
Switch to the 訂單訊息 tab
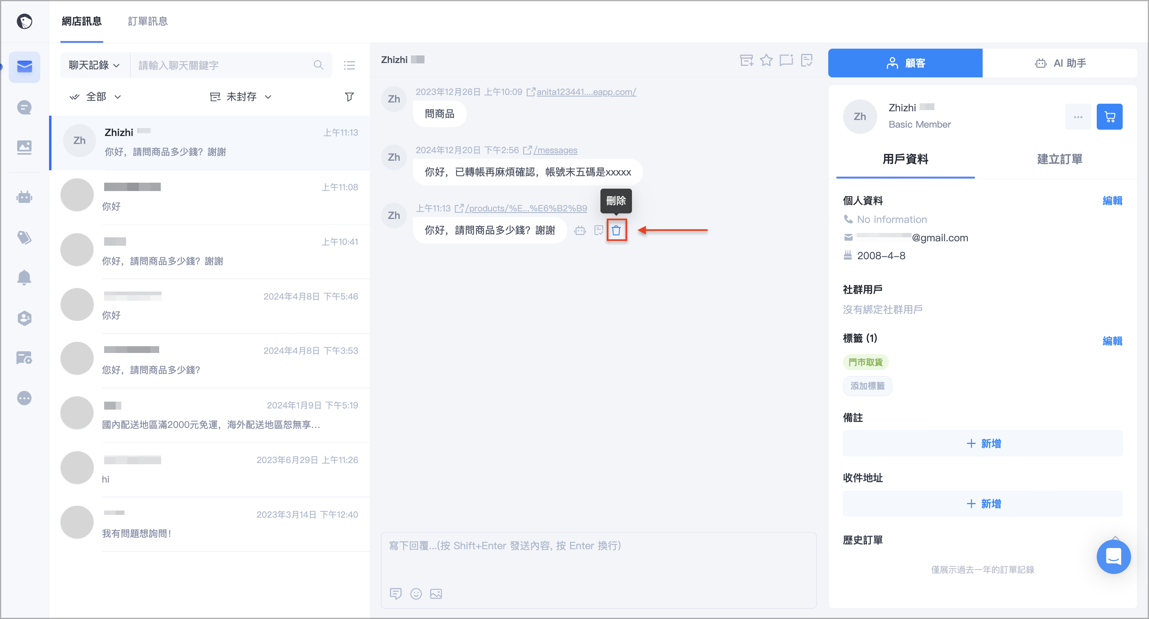pos(148,21)
